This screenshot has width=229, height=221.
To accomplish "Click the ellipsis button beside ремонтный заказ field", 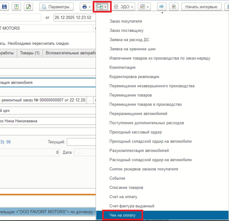I will [x=90, y=100].
